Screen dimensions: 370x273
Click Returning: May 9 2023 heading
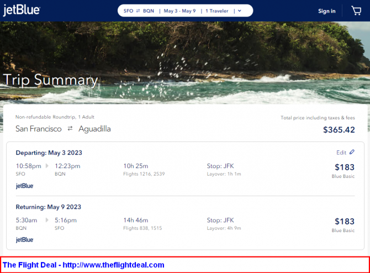(x=49, y=207)
